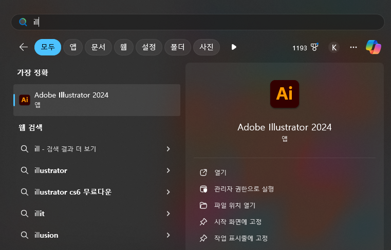The height and width of the screenshot is (250, 391).
Task: Switch to the 설정 filter tab
Action: [149, 47]
